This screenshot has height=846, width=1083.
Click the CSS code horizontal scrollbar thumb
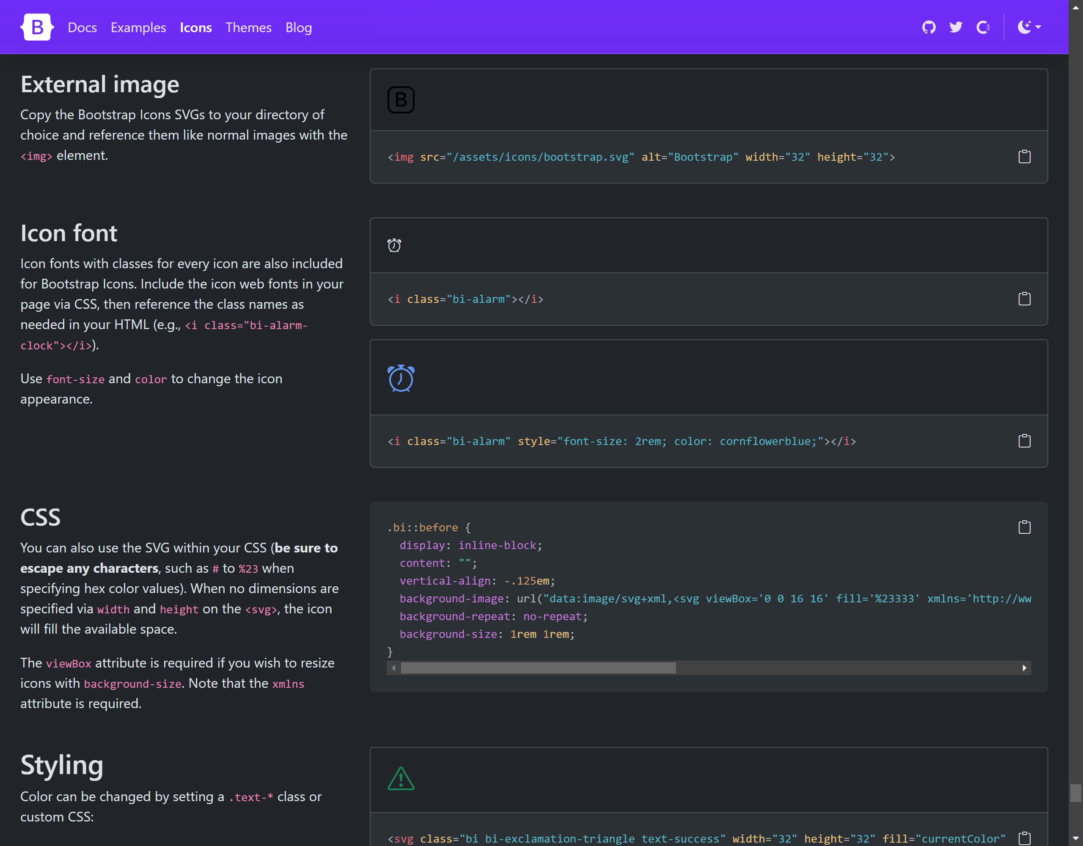click(538, 668)
